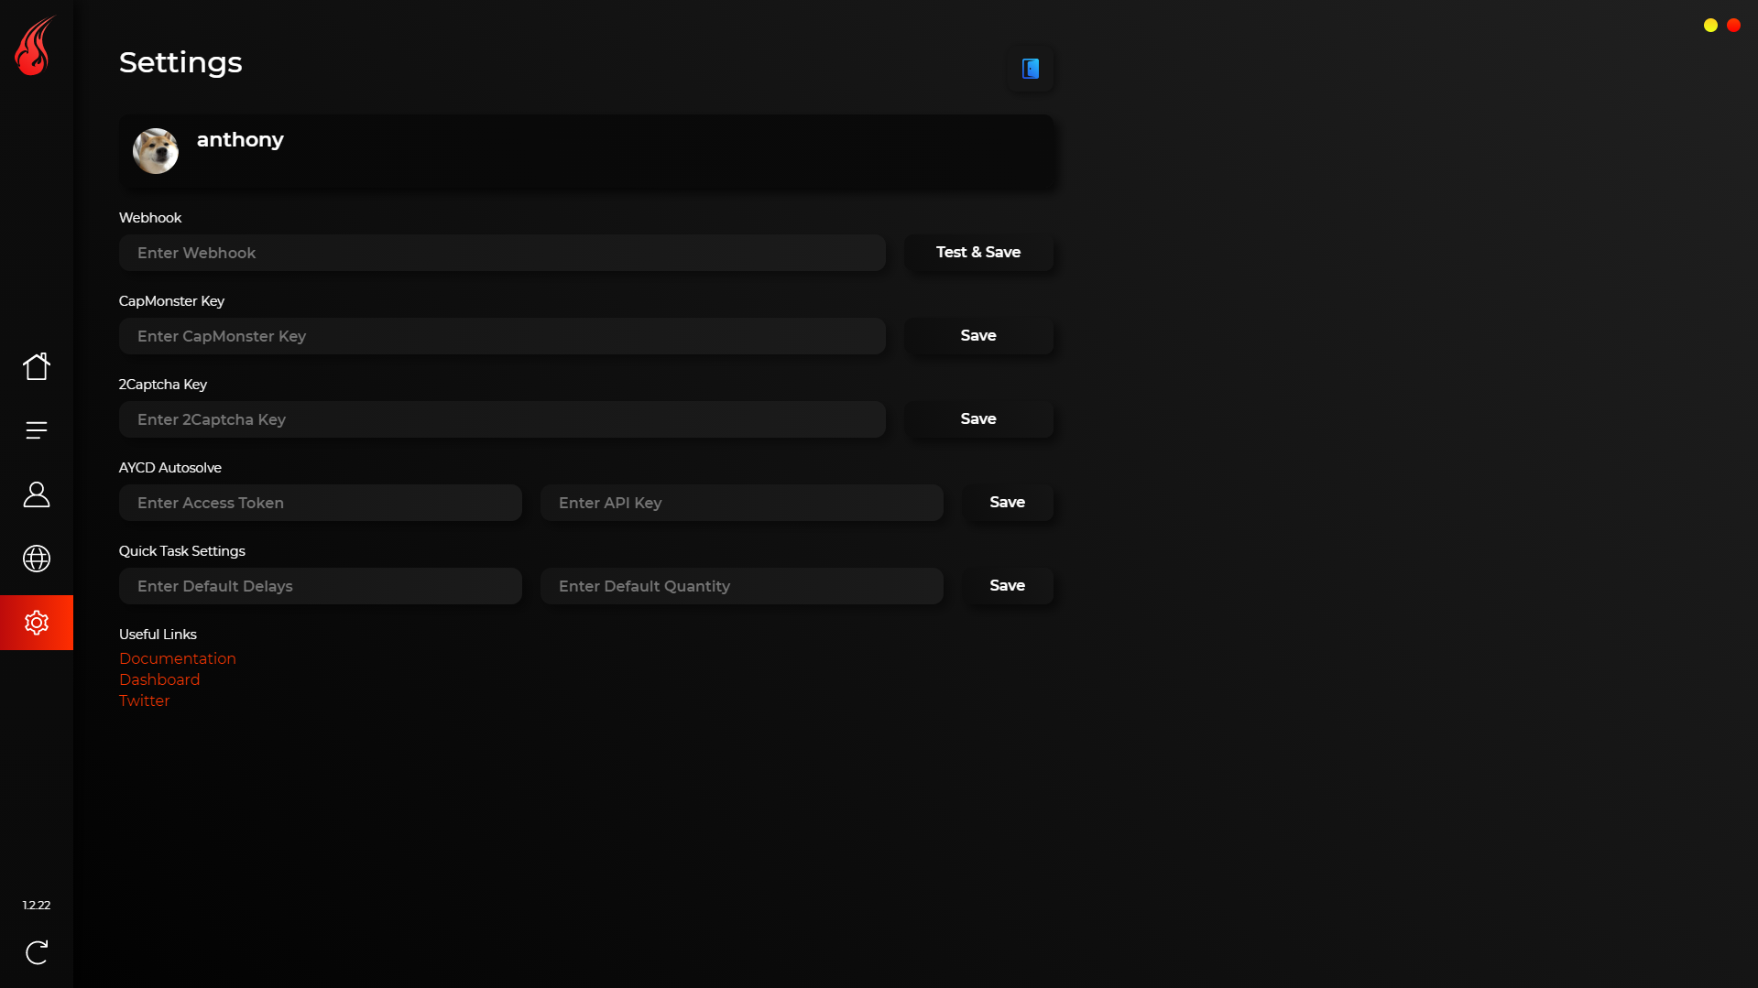Click the blue logout door icon

(x=1031, y=69)
